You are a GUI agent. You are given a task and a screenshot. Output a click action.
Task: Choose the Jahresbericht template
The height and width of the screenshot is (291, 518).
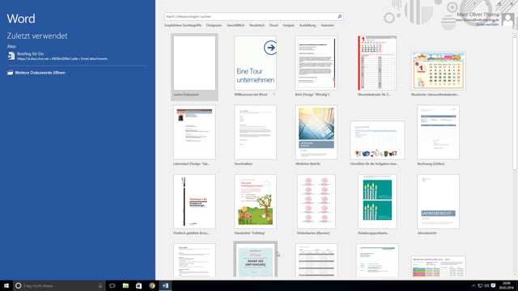click(439, 201)
